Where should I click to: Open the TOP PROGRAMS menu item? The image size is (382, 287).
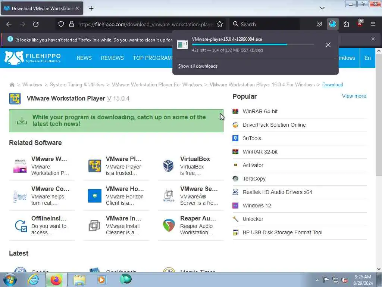153,58
